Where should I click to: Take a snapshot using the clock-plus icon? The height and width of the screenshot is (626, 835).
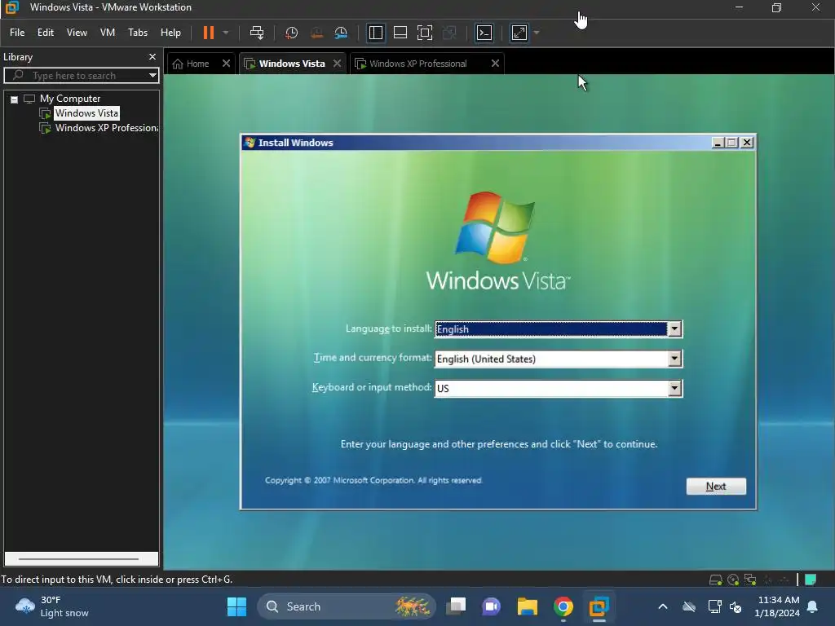coord(291,33)
